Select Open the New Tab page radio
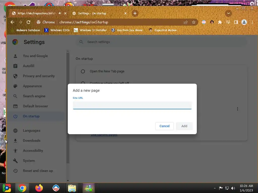This screenshot has width=258, height=193. (83, 71)
